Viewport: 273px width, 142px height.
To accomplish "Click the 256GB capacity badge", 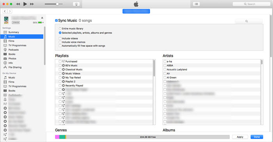I will pyautogui.click(x=16, y=23).
